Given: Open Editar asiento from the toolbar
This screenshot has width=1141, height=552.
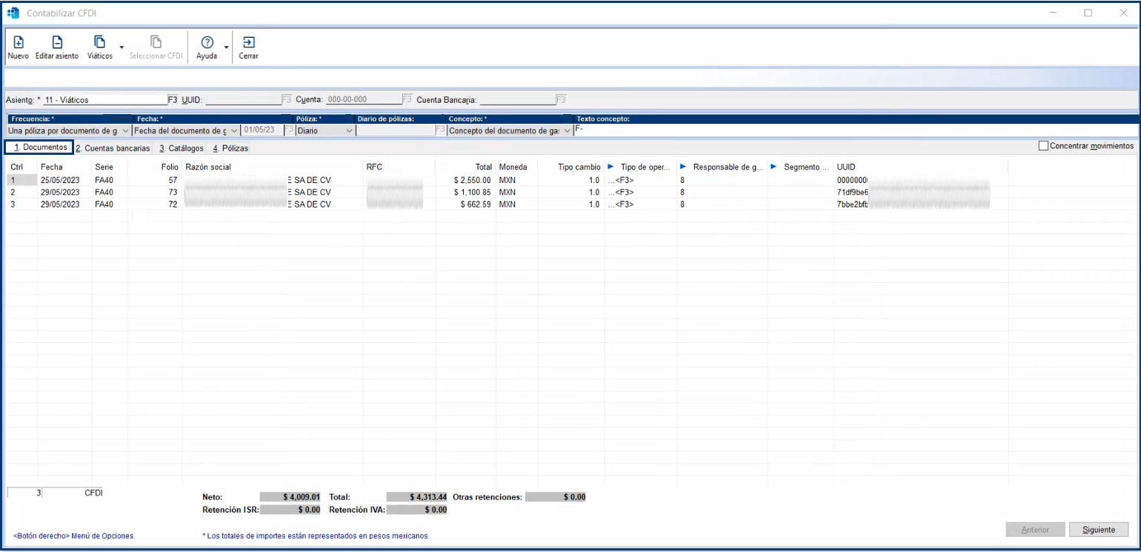Looking at the screenshot, I should point(56,43).
